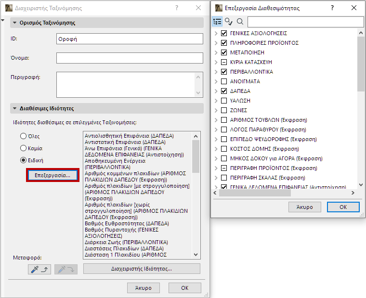Select Διάρκεια Ζωής (ΠΕΡΙΒΑΛΛΟΝΤΙΚΑ) list entry
Viewport: 366px width, 298px height.
126,242
